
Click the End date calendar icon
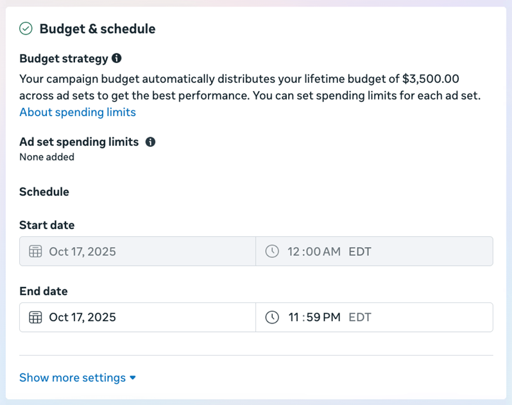tap(35, 317)
